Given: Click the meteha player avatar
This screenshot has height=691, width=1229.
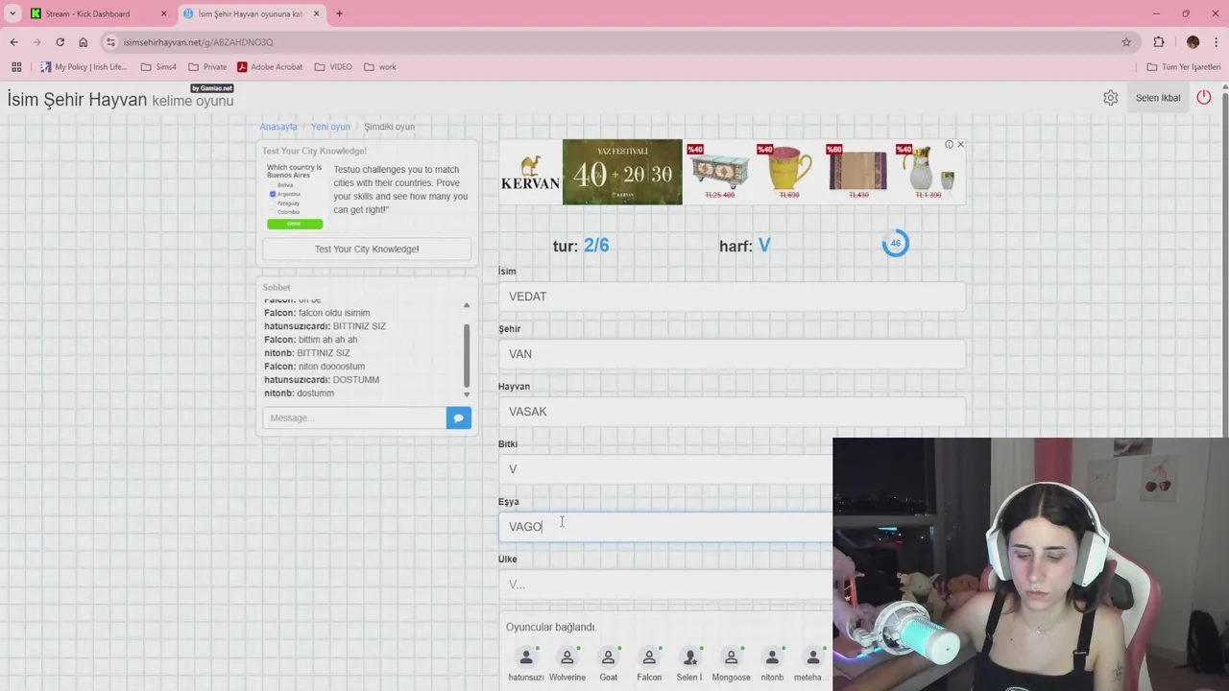Looking at the screenshot, I should [x=812, y=657].
